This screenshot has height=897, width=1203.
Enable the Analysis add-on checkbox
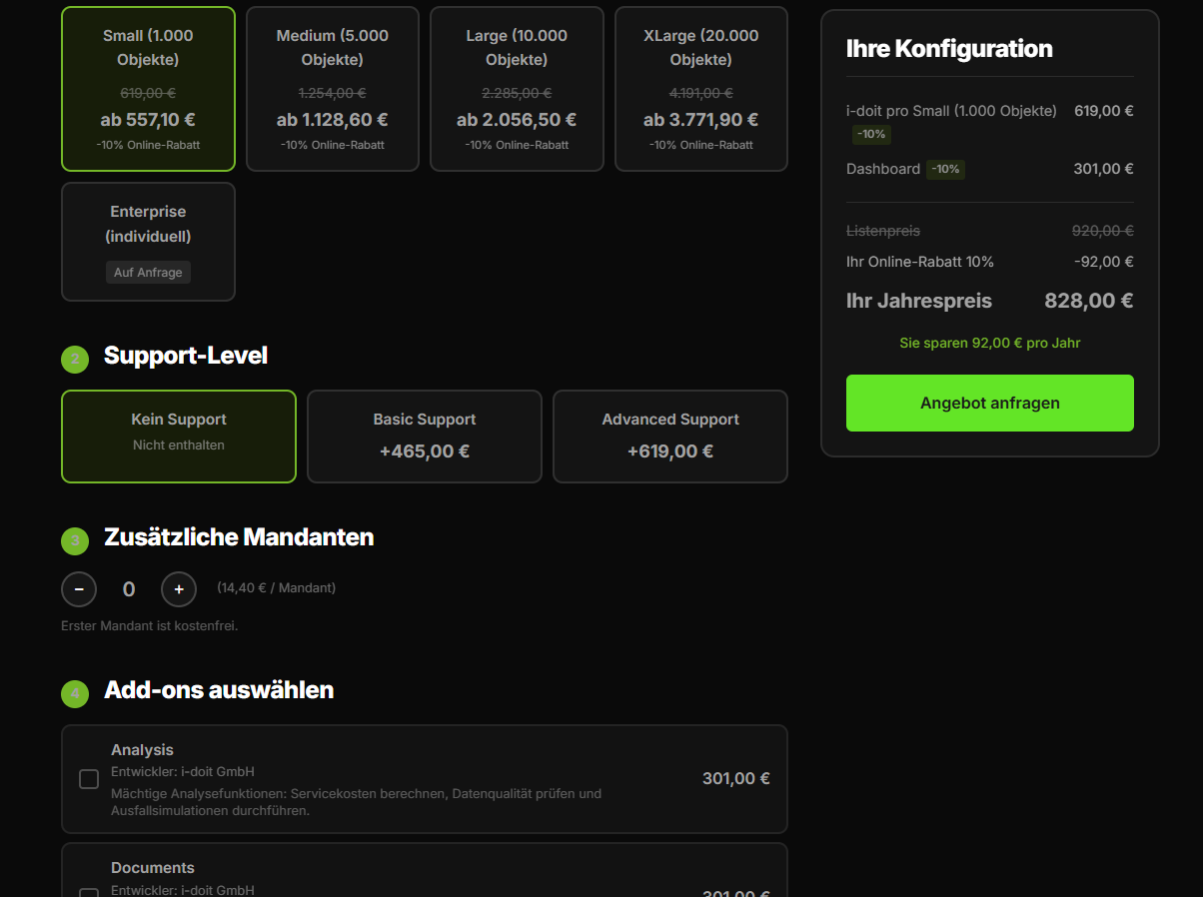tap(89, 779)
